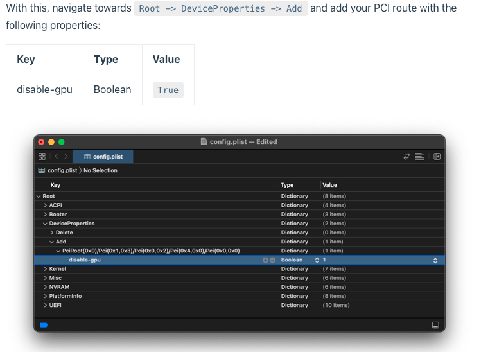Click the (8 items) value of Root
Image resolution: width=481 pixels, height=352 pixels.
click(x=335, y=196)
